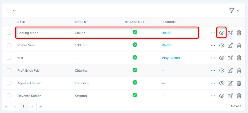Screen dimensions: 248x113
Task: Tick the Cooling Mode row checkbox
Action: point(9,33)
